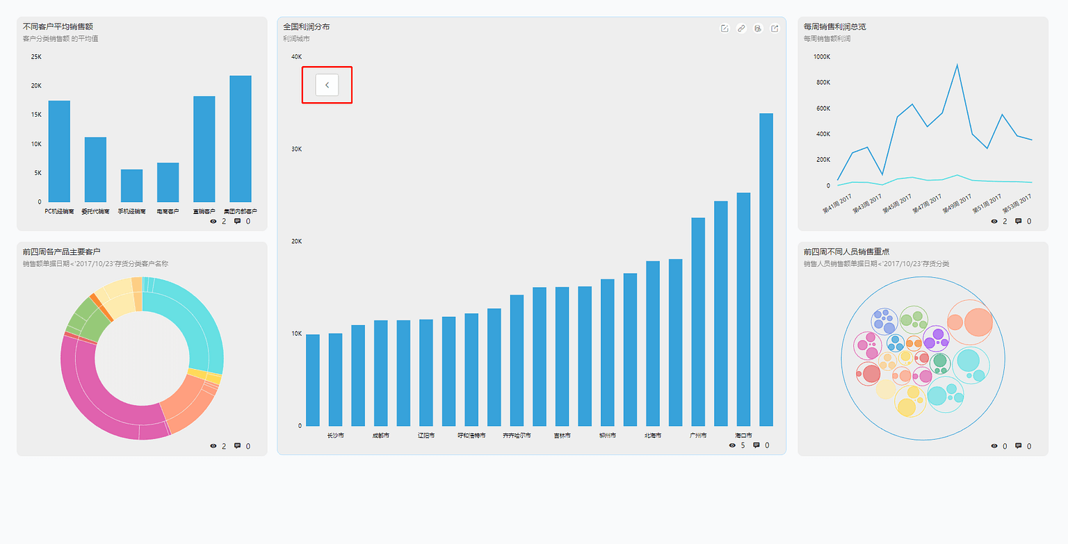
Task: Select the 海口市 bar in profit chart
Action: click(x=743, y=310)
